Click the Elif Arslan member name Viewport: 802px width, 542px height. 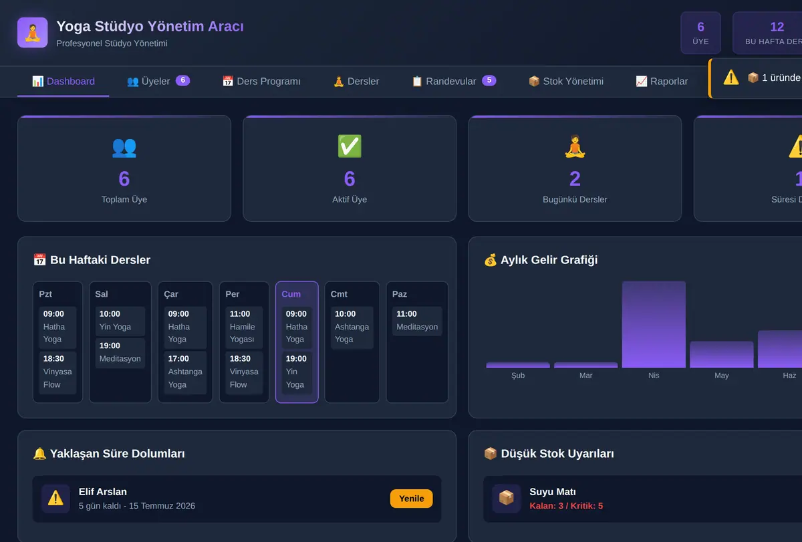point(103,492)
